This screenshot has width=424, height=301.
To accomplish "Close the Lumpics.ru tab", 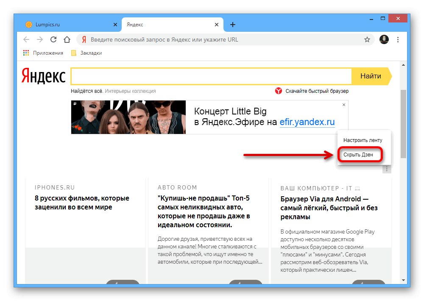I will pos(115,25).
